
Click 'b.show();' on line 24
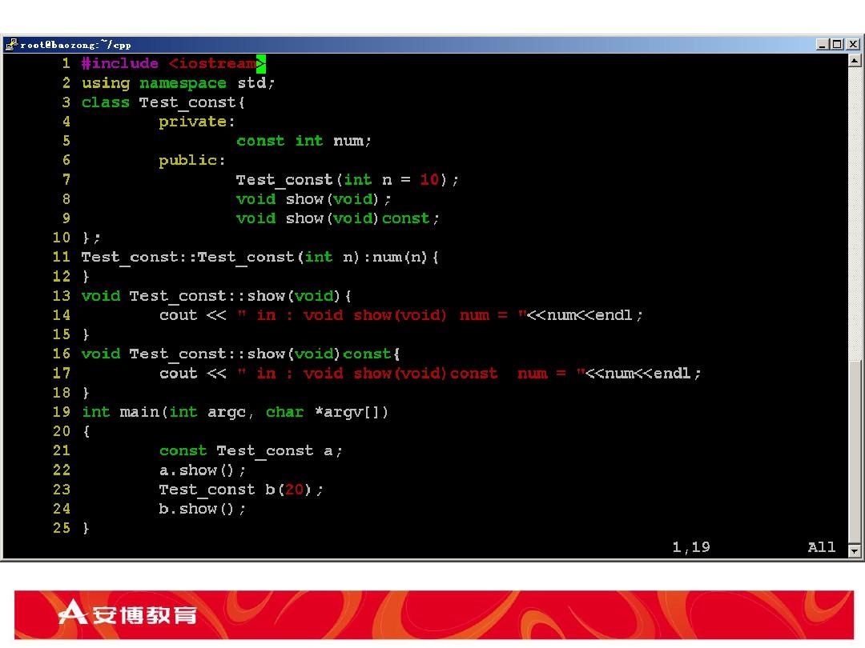coord(203,509)
